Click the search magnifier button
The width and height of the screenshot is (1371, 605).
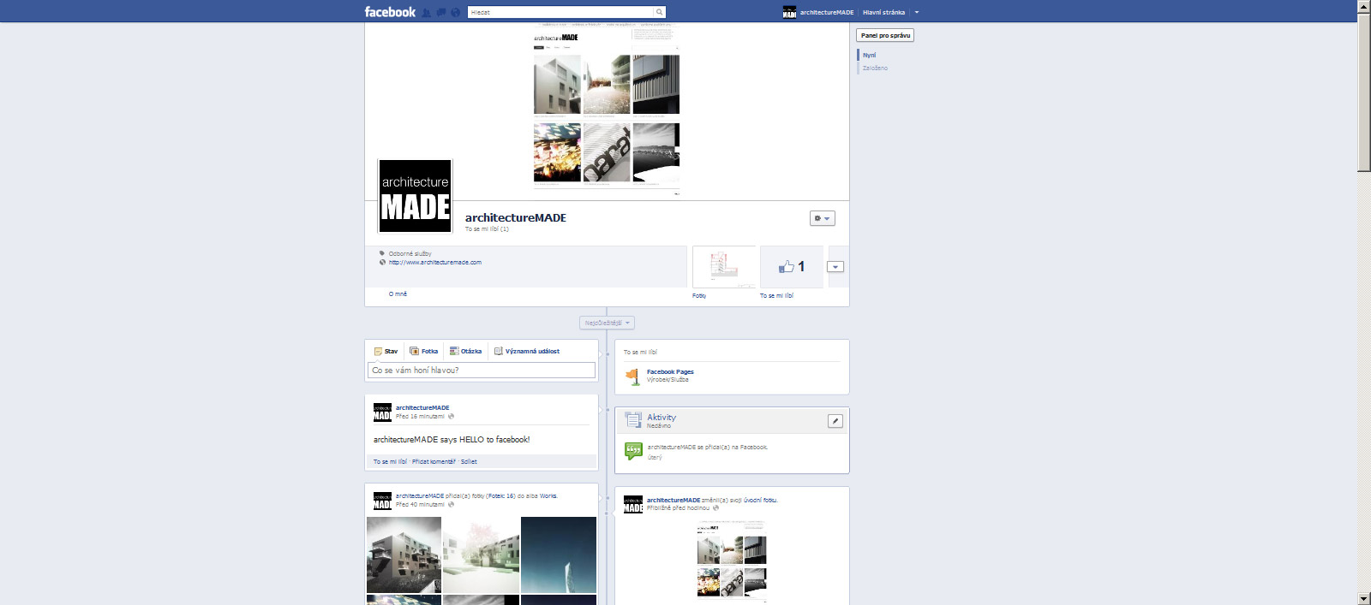click(659, 12)
